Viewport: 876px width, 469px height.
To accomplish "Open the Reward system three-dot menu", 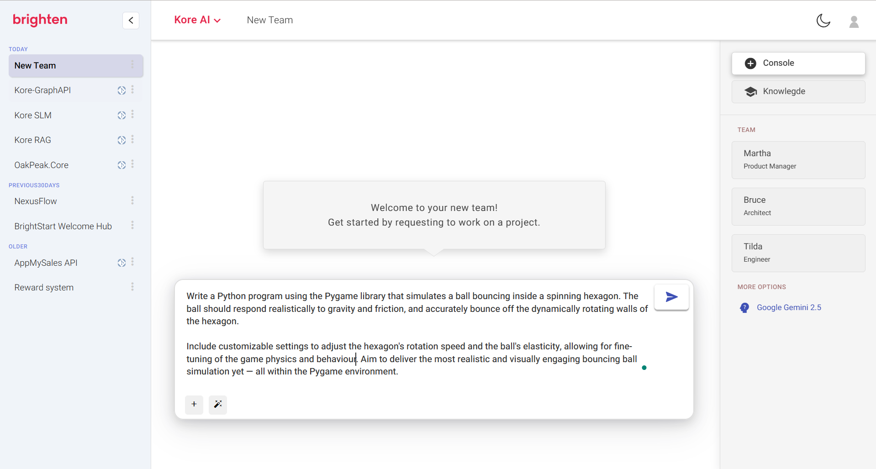I will coord(132,287).
